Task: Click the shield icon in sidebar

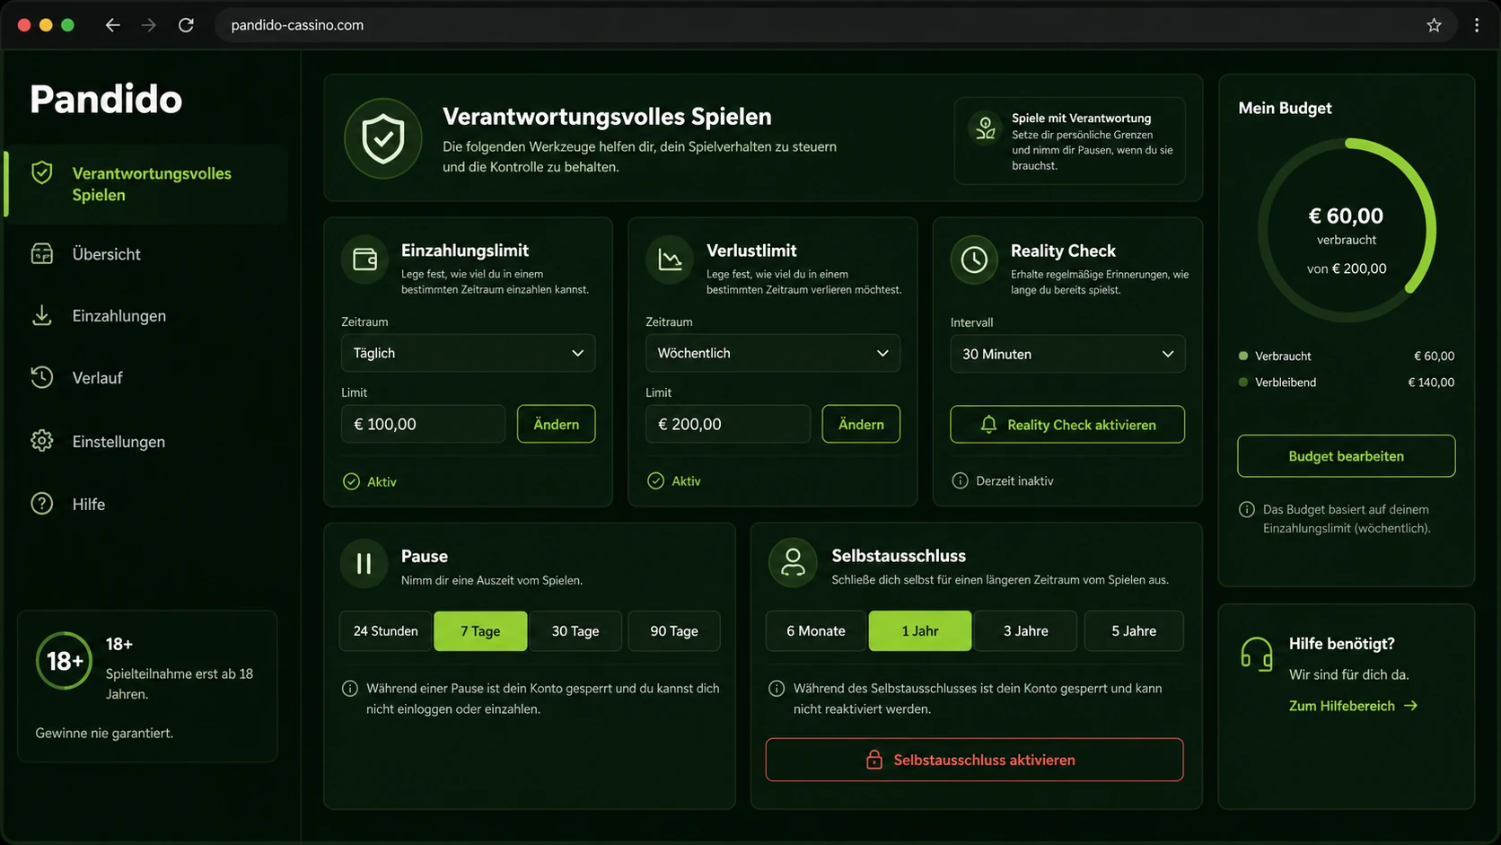Action: click(42, 172)
